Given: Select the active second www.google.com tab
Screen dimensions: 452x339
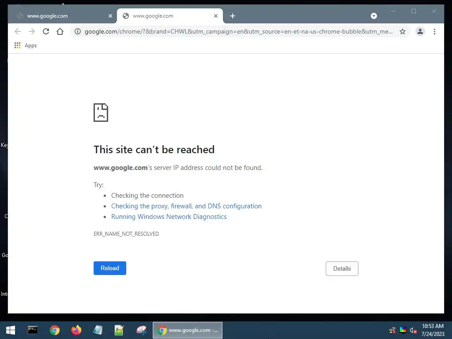Looking at the screenshot, I should [x=170, y=16].
